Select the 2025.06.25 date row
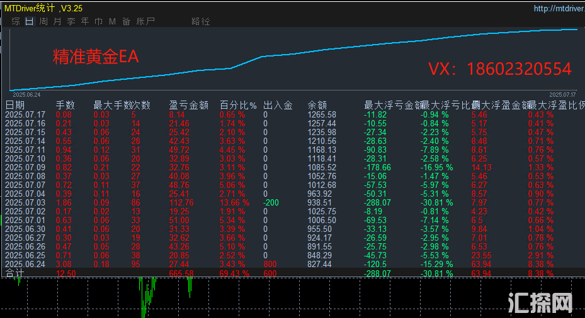 [x=25, y=255]
